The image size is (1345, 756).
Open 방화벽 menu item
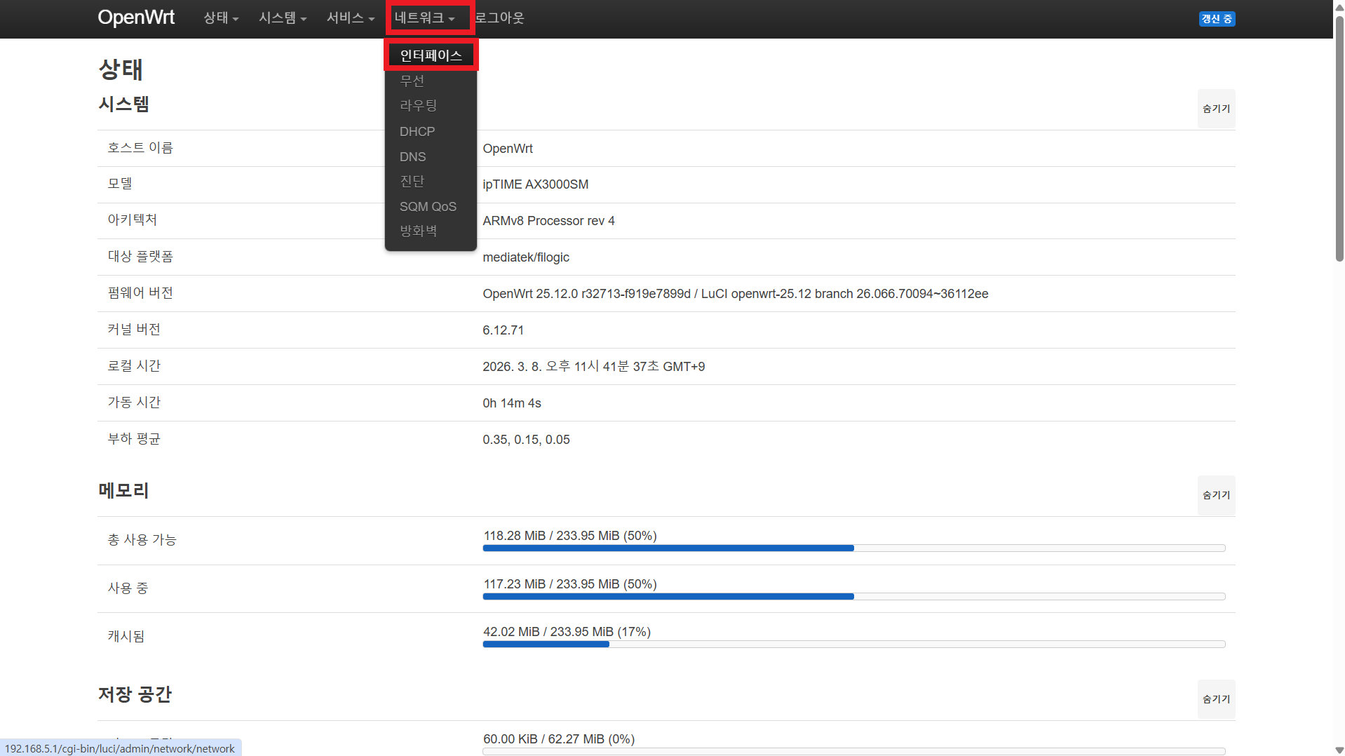point(419,231)
